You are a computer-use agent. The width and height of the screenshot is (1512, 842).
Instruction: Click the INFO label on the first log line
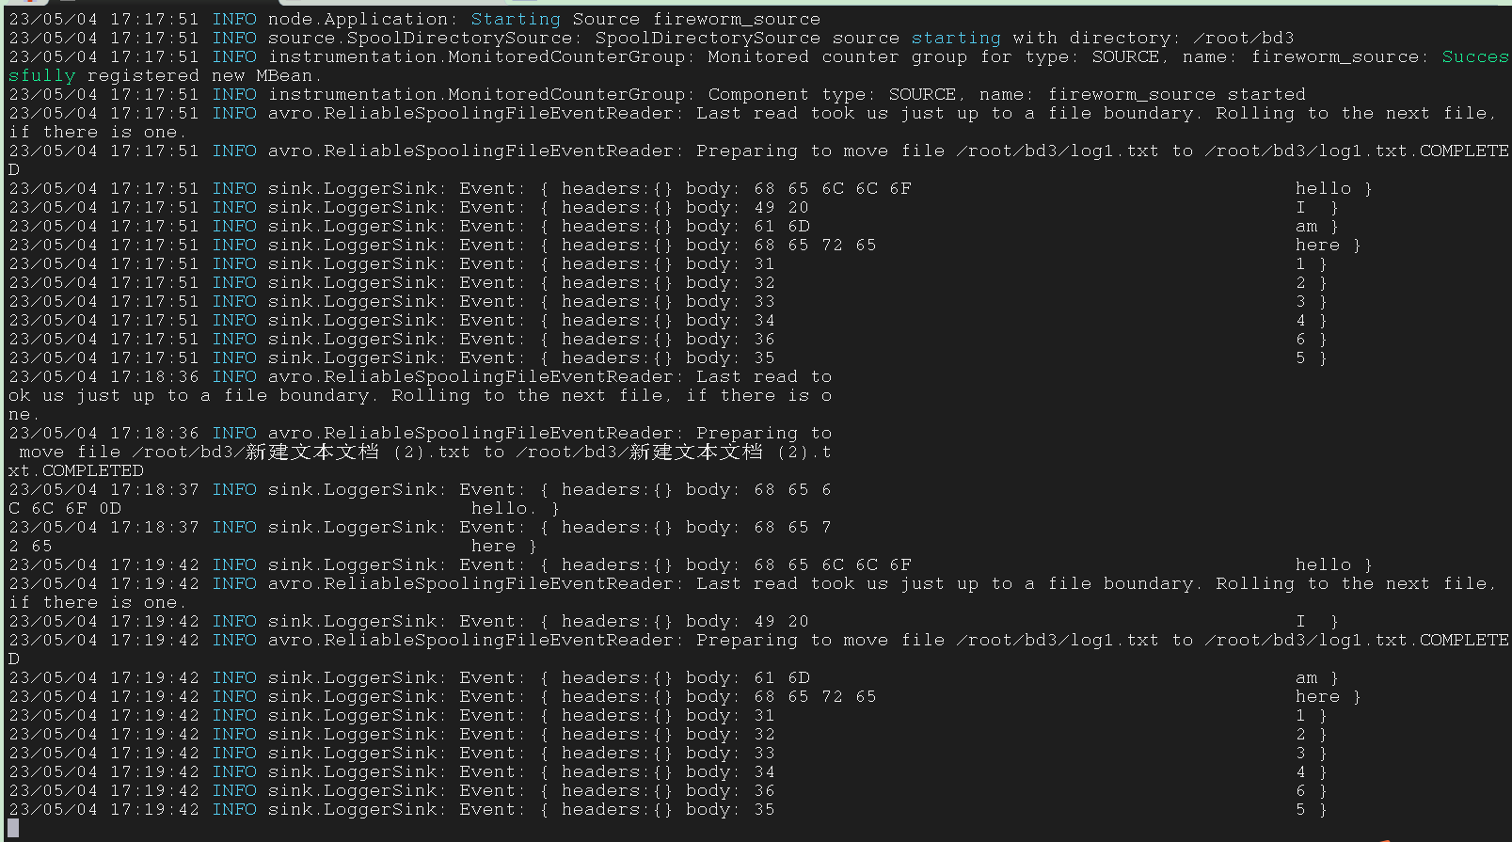[x=234, y=19]
